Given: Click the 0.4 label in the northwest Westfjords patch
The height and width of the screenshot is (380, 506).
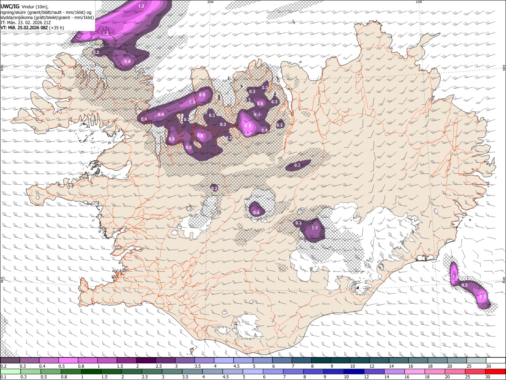Looking at the screenshot, I should tap(127, 61).
